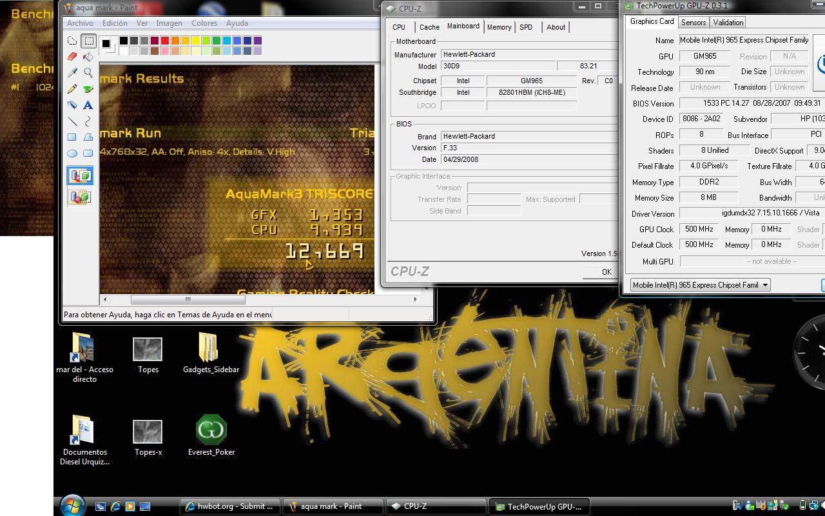The width and height of the screenshot is (825, 516).
Task: Open the Gadgets_Sidebar folder on desktop
Action: point(211,353)
